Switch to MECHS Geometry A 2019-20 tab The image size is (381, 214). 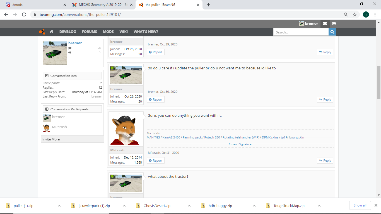(x=102, y=5)
